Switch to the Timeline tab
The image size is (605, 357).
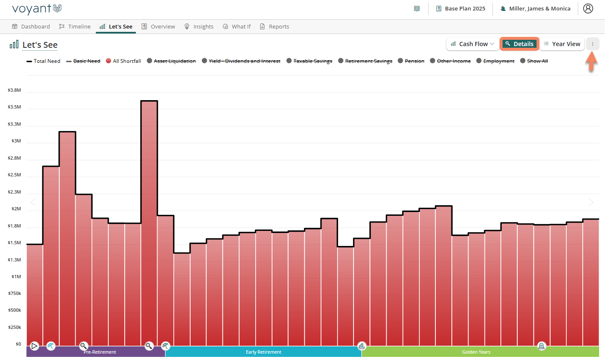point(75,26)
